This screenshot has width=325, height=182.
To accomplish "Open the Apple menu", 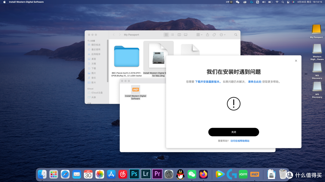I will (x=4, y=2).
